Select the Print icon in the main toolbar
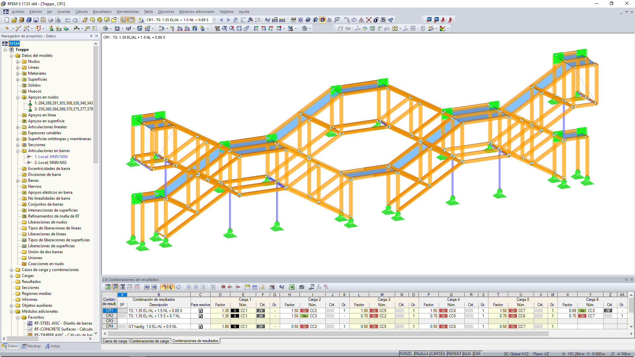This screenshot has height=357, width=635. point(50,20)
